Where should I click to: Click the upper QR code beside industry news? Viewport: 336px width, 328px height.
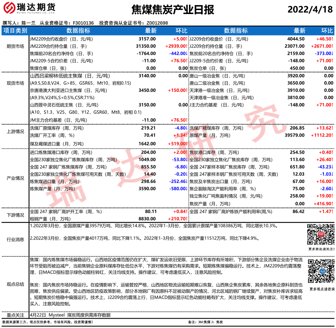click(321, 235)
